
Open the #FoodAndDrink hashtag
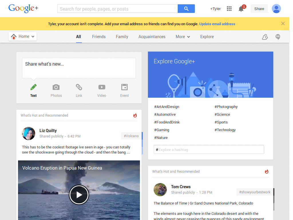pos(167,122)
